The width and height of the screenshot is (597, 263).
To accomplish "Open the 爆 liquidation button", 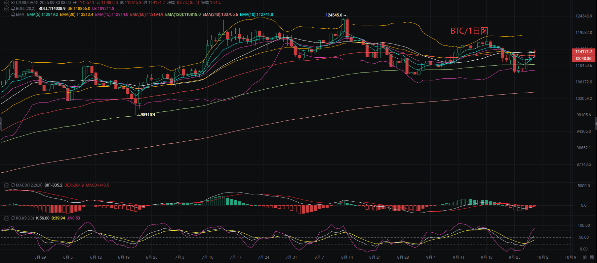I will [x=592, y=257].
